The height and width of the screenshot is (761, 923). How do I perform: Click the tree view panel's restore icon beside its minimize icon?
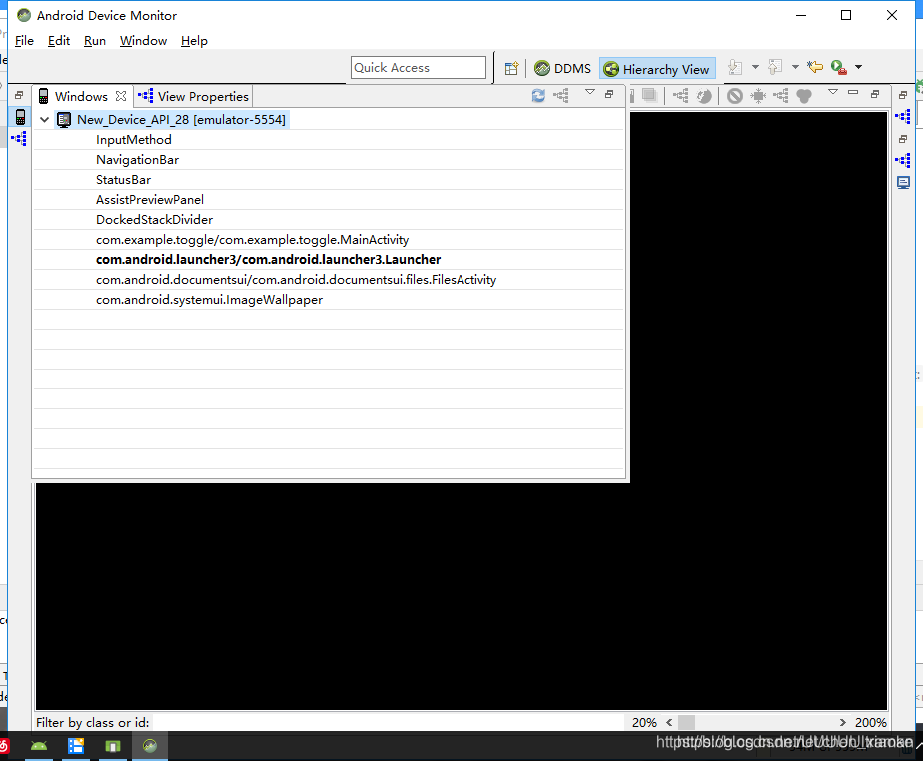(875, 94)
